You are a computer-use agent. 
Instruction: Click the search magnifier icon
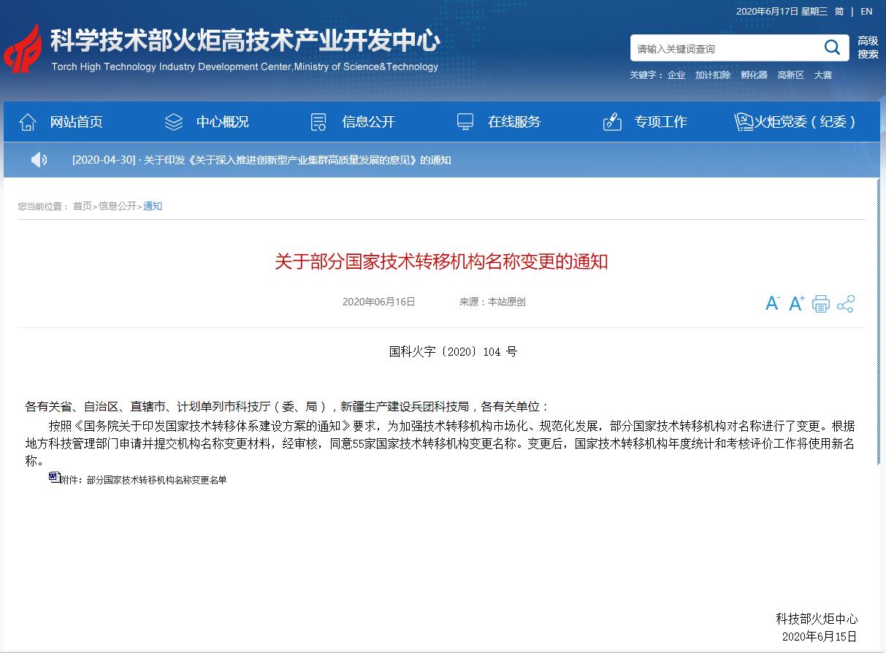[832, 47]
